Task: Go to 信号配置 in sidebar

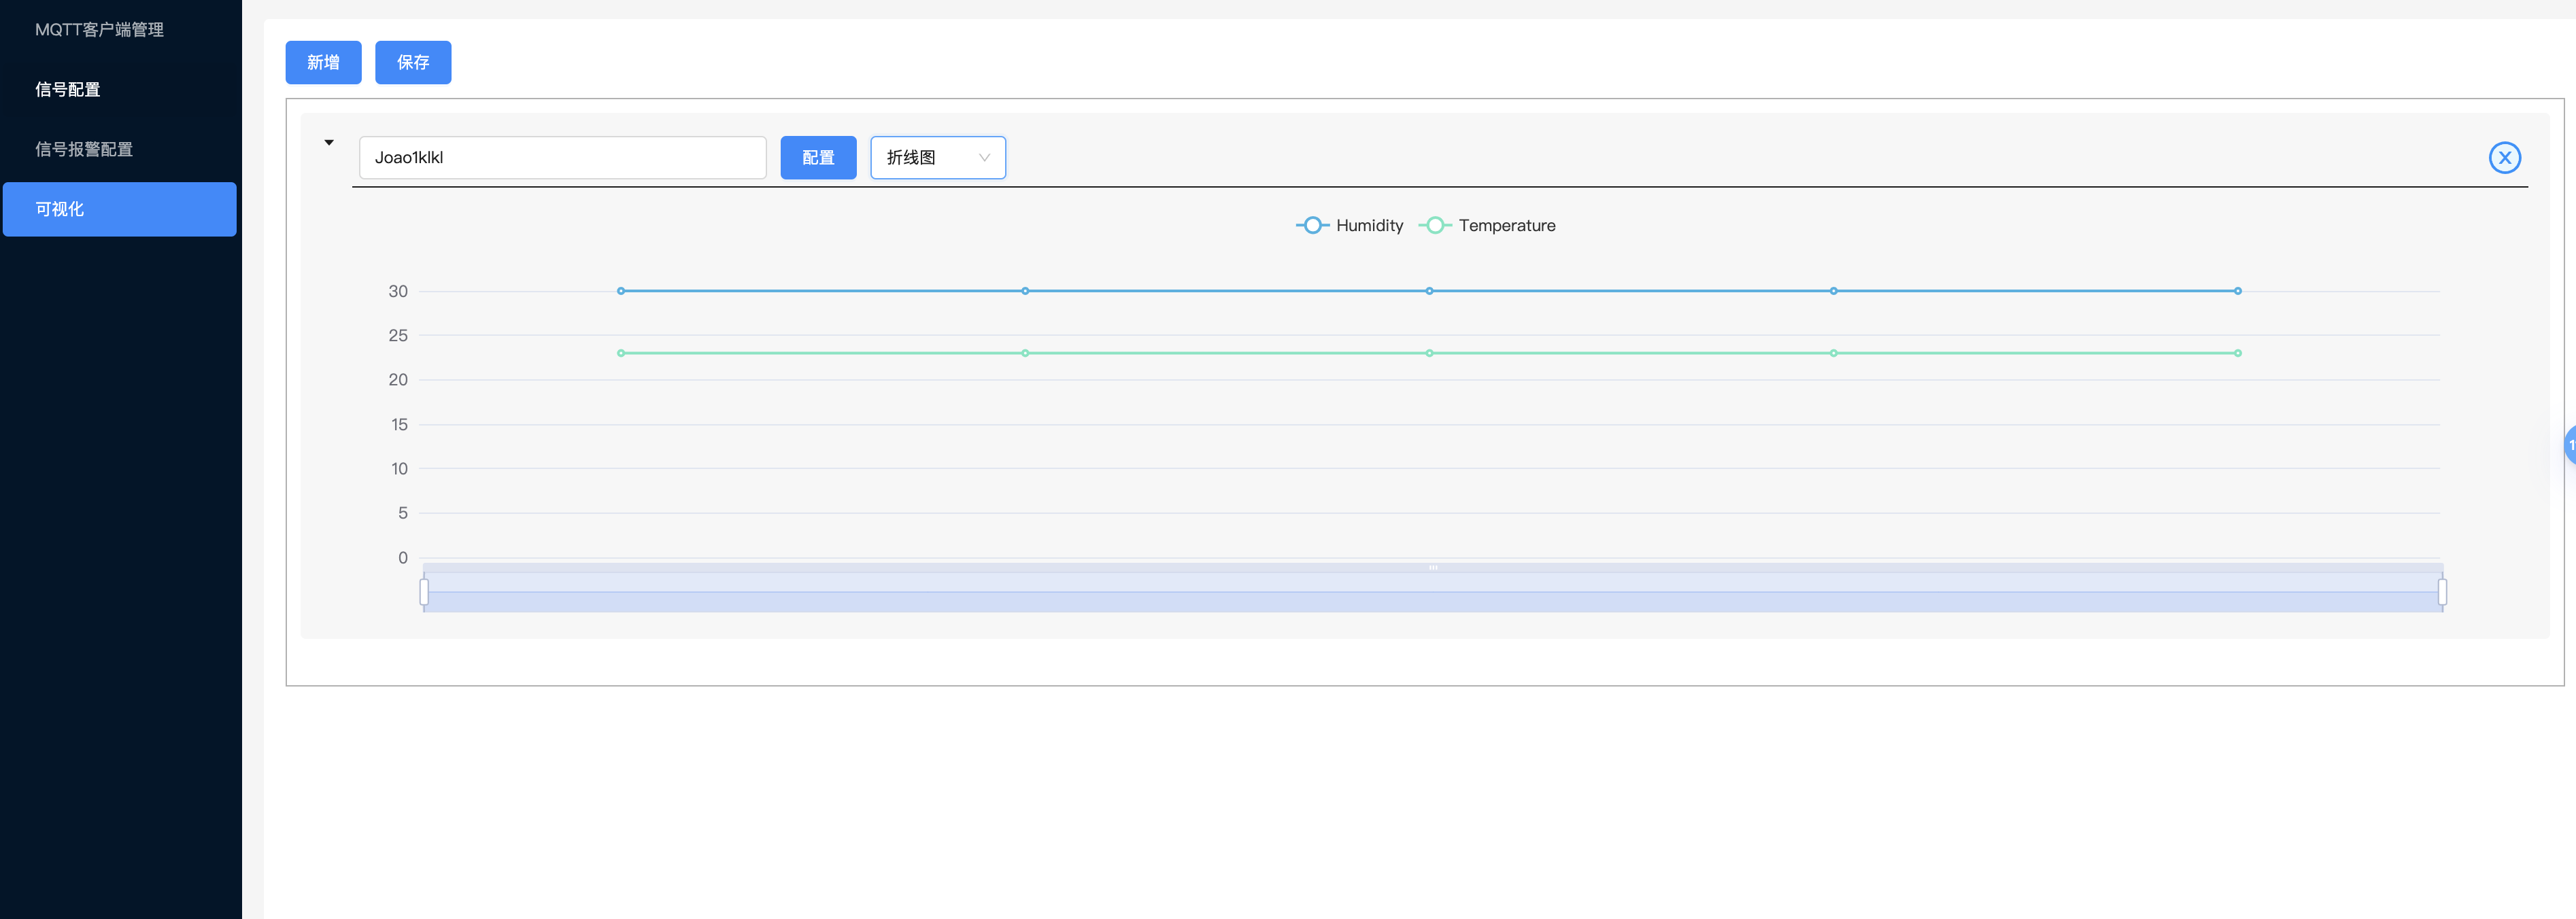Action: (68, 90)
